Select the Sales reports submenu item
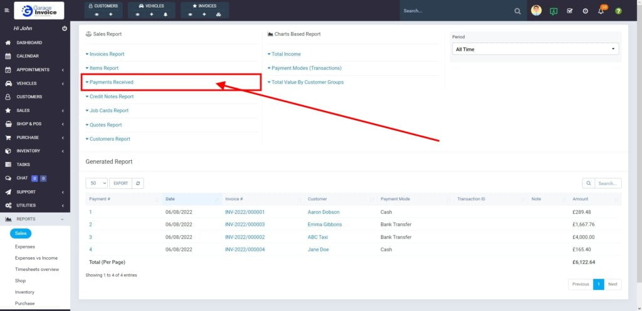Screen dimensions: 642x311 21,233
